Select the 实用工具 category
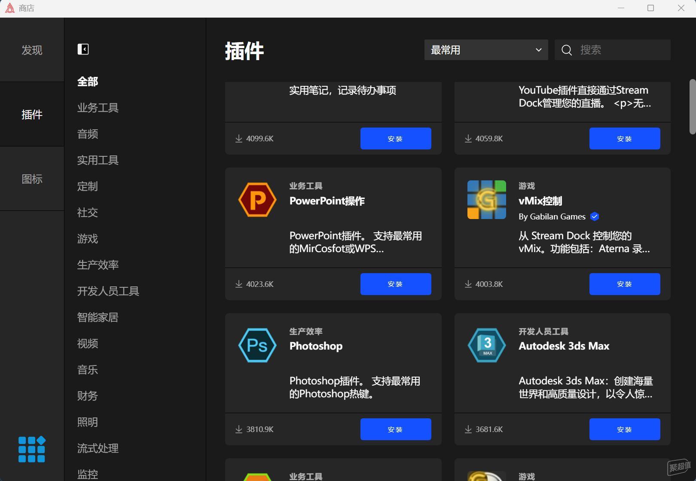 click(98, 160)
